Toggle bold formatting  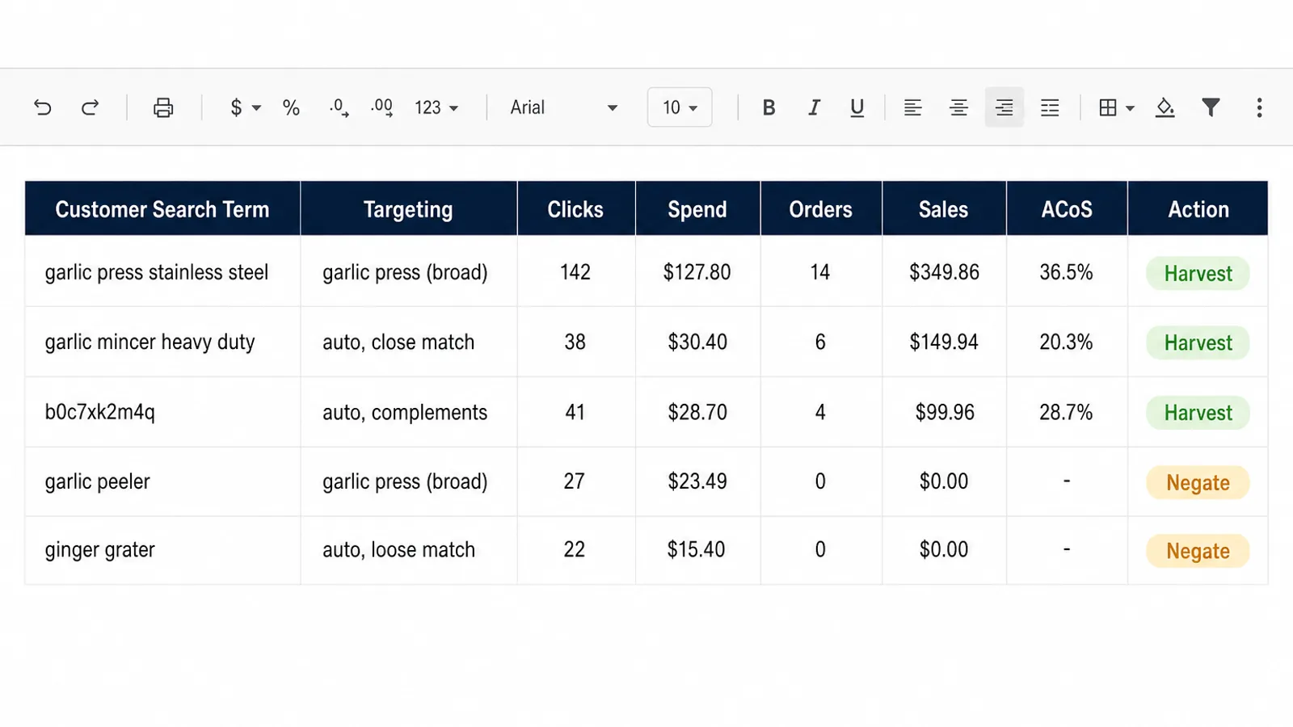(769, 107)
